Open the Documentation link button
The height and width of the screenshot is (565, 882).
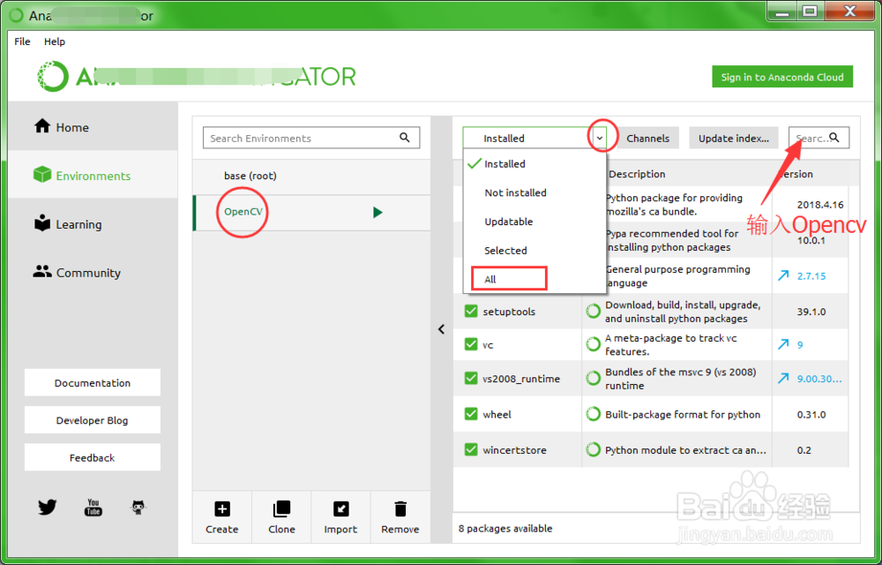[x=93, y=382]
